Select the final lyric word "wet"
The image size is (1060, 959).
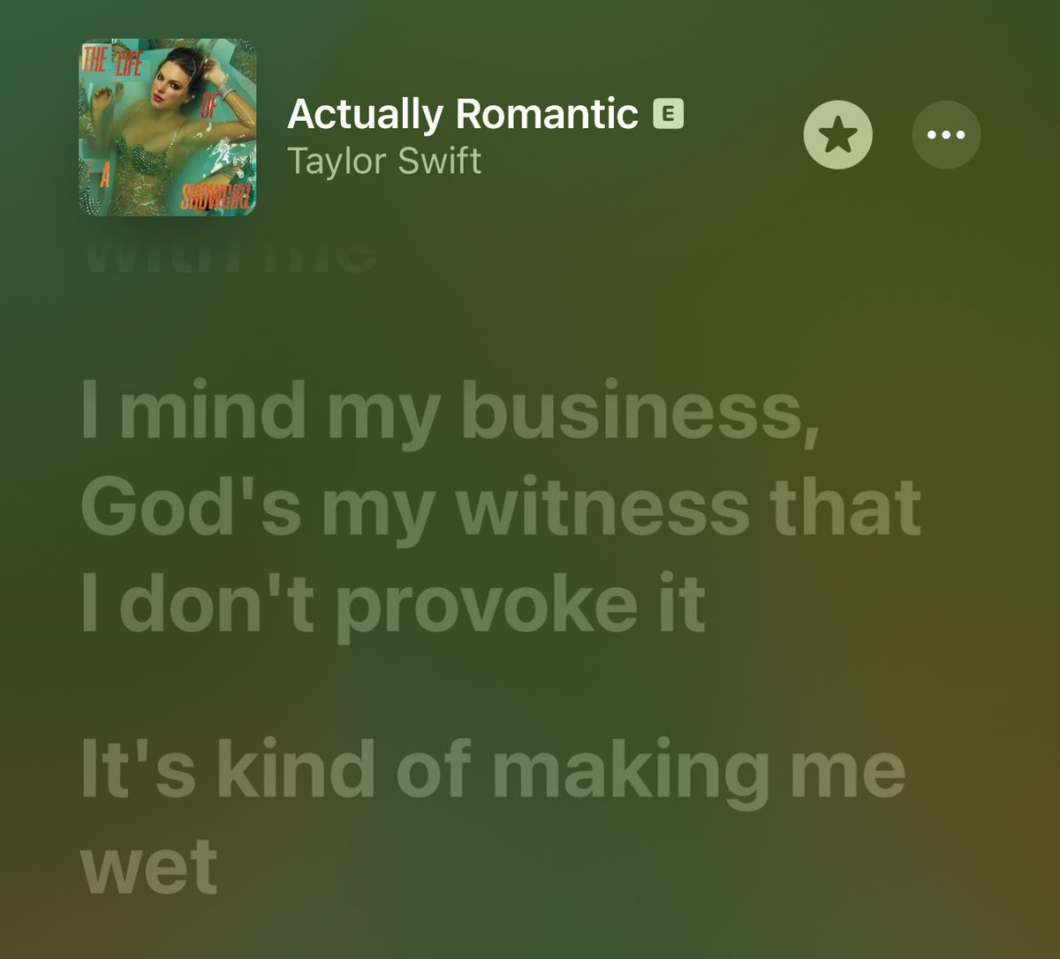point(149,866)
